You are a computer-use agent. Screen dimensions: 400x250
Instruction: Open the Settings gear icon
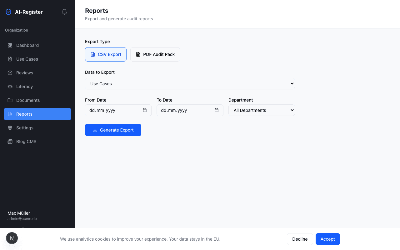click(10, 127)
